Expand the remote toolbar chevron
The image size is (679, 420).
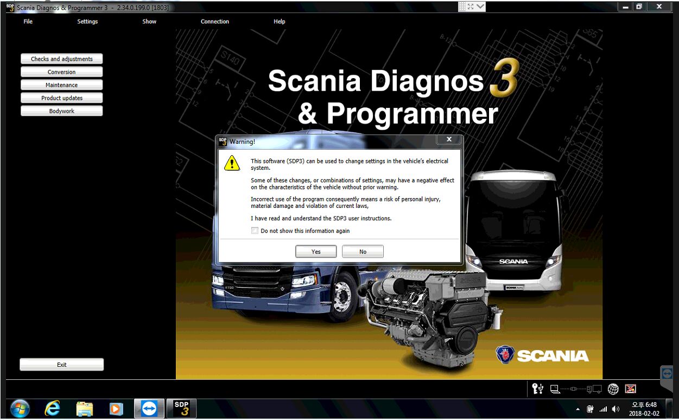pos(480,7)
